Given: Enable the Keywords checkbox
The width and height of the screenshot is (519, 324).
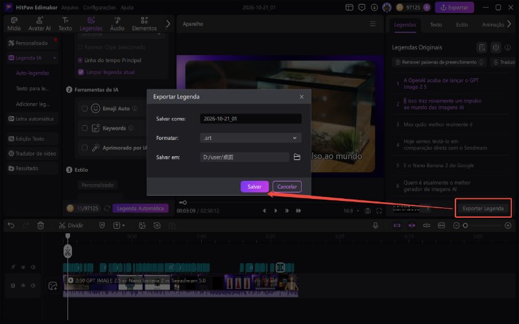Looking at the screenshot, I should point(85,128).
